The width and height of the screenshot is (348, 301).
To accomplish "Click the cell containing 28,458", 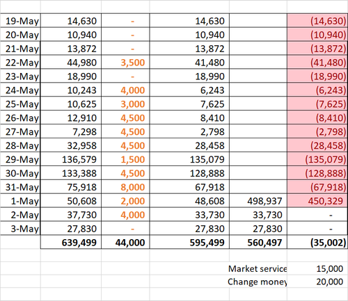I will (x=189, y=145).
